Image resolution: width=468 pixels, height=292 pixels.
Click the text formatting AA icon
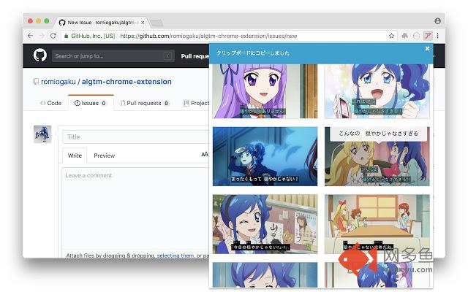205,154
